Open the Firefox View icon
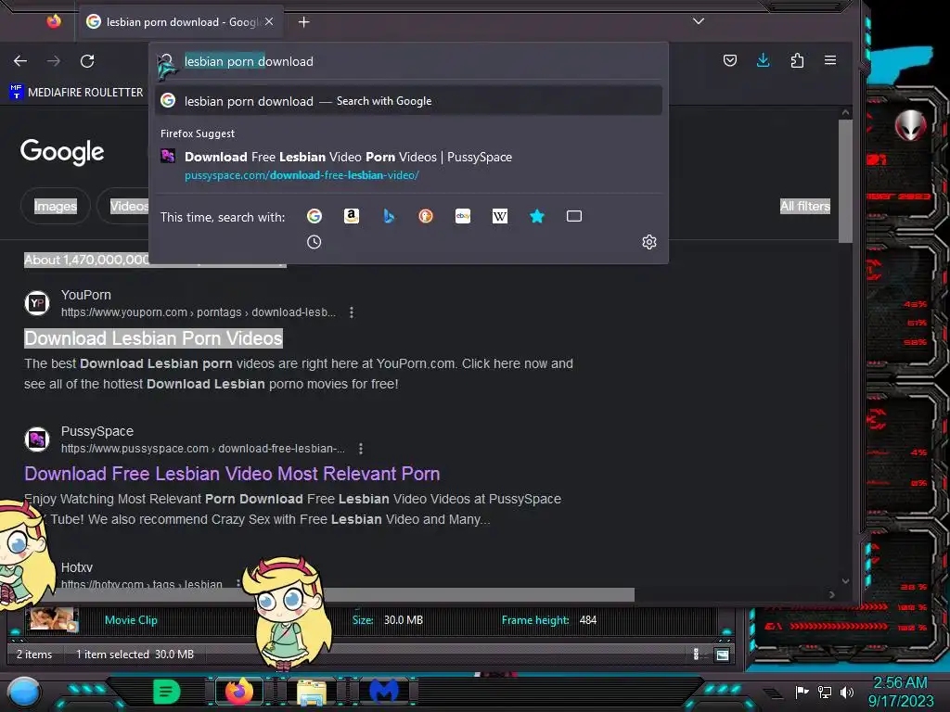The image size is (950, 712). click(54, 22)
